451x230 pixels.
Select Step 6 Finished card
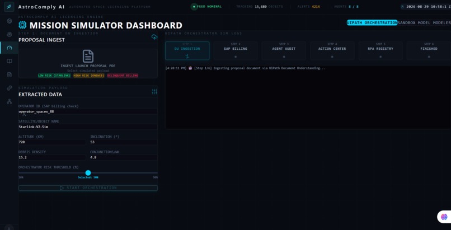(429, 50)
